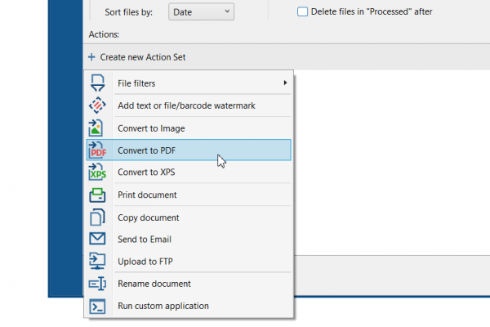Click the Copy document pages icon
Image resolution: width=490 pixels, height=327 pixels.
(x=97, y=217)
